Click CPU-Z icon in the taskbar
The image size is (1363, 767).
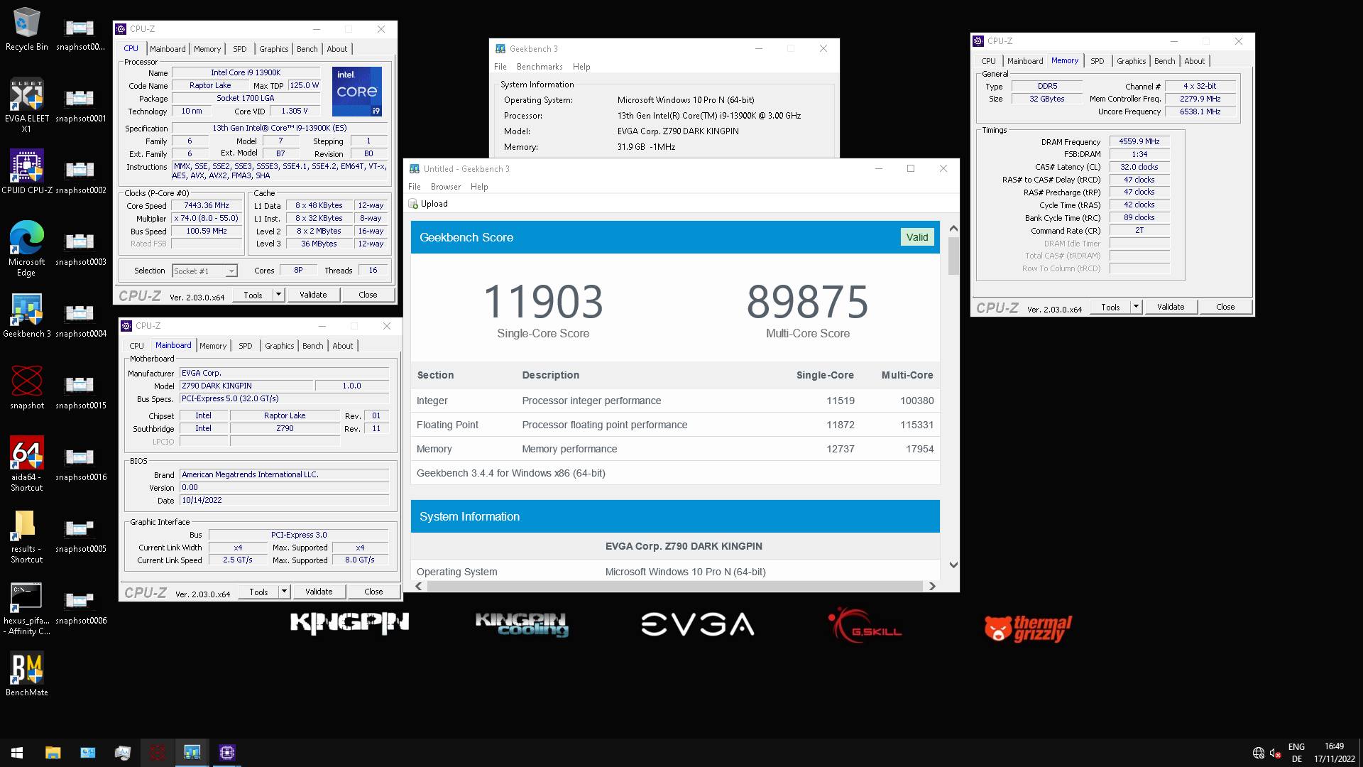[227, 752]
